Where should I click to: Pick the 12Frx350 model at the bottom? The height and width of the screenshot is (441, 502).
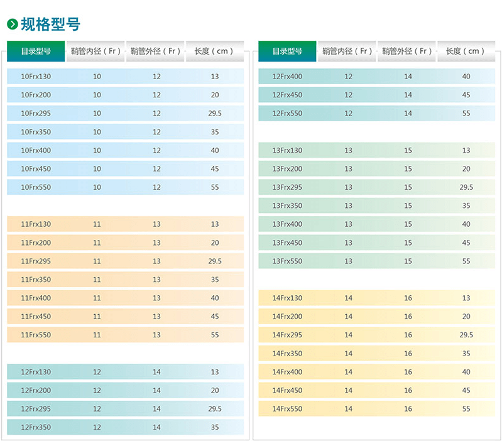pyautogui.click(x=36, y=427)
